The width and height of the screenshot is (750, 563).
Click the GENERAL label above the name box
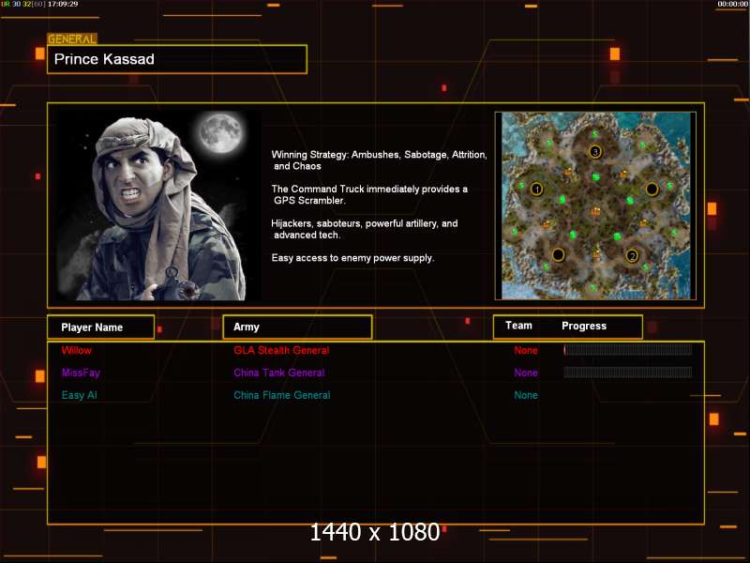pos(72,38)
